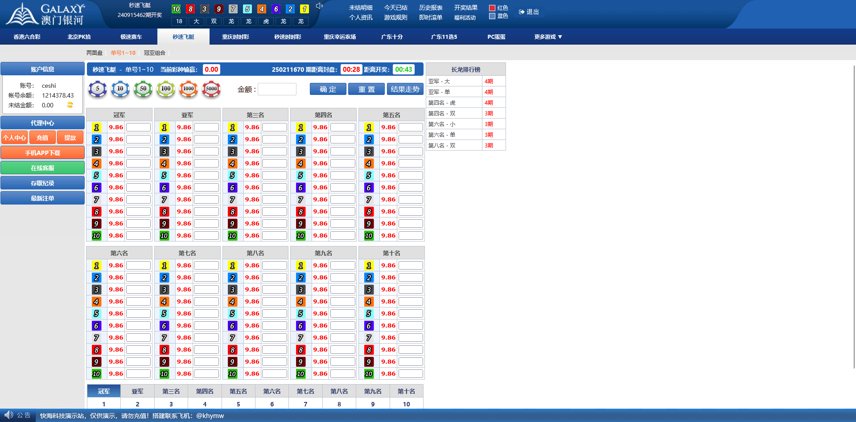
Task: Open 在线客服 online support
Action: (x=42, y=168)
